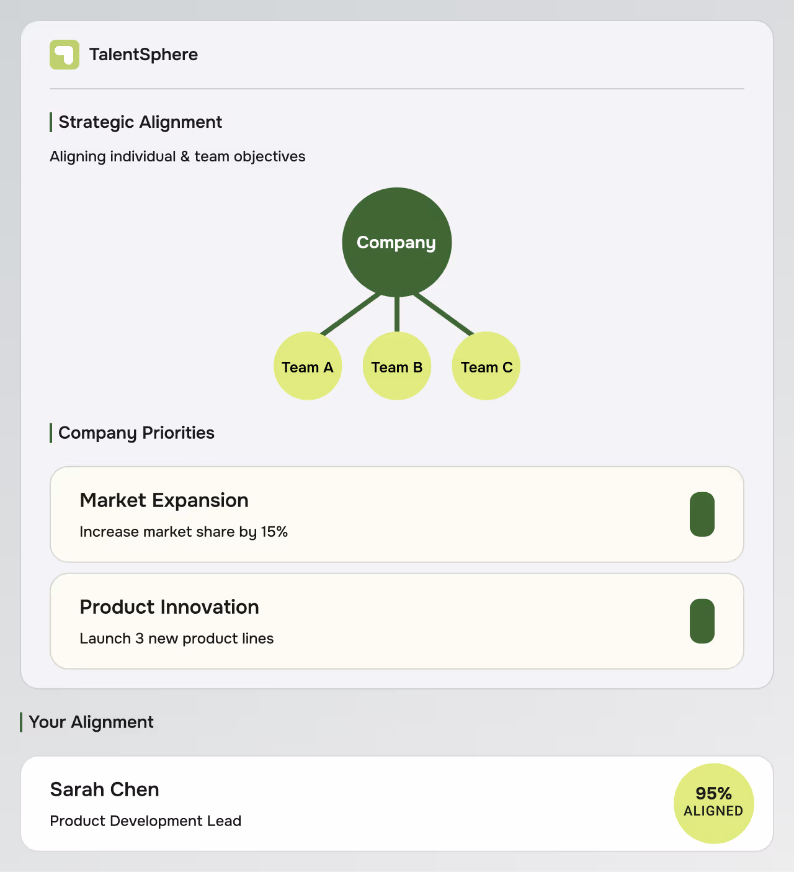Click "Launch 3 new product lines" description
Viewport: 794px width, 872px height.
point(177,639)
